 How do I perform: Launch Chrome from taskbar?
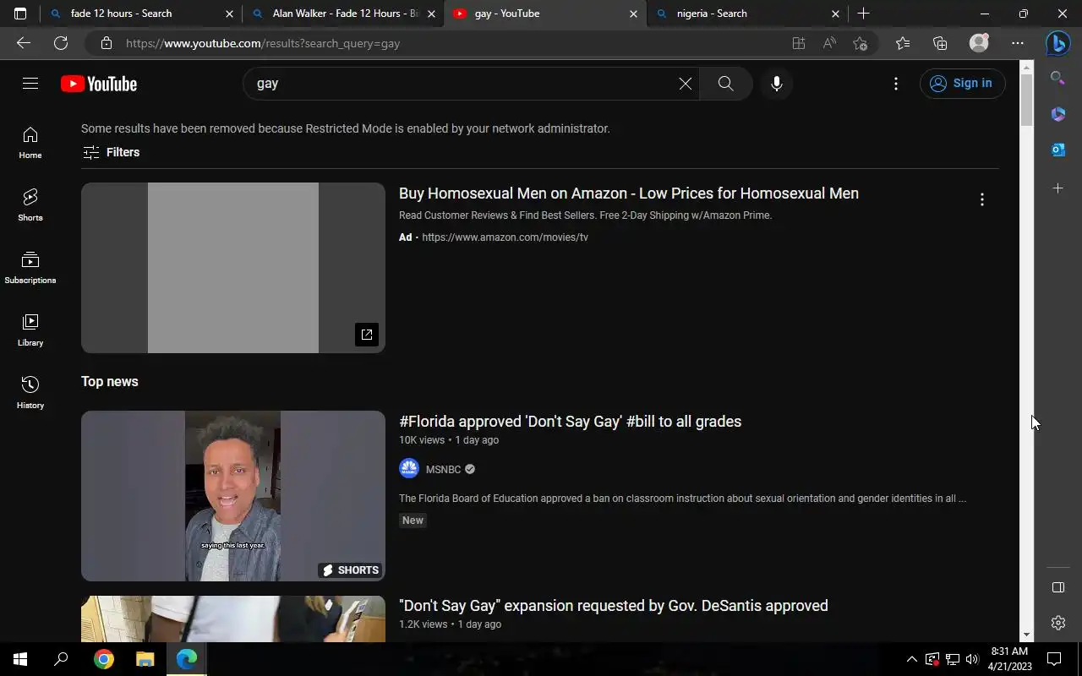coord(103,659)
